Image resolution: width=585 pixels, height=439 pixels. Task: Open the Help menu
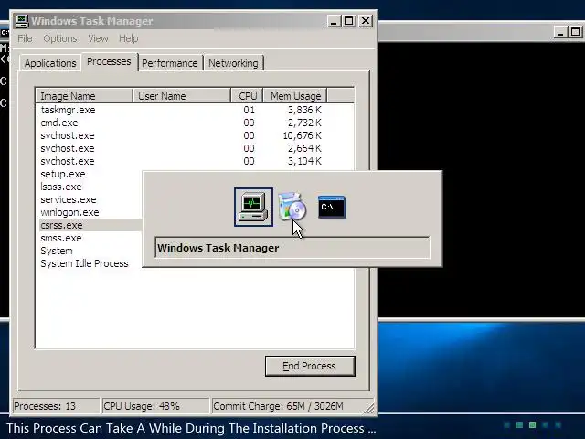128,38
